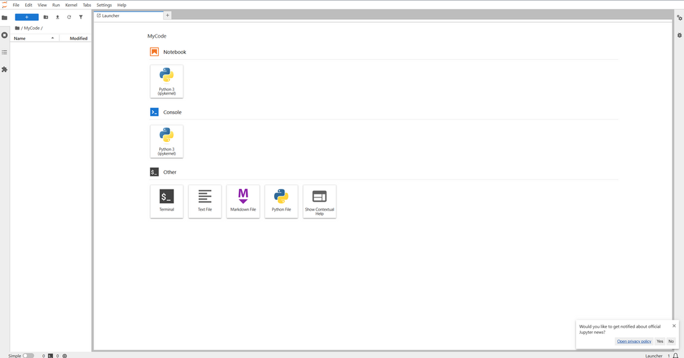Click Launcher label in status bar

pos(654,356)
